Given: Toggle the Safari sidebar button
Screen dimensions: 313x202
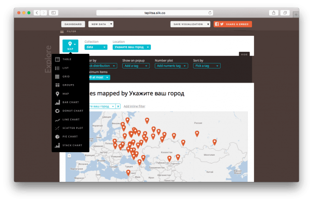Looking at the screenshot, I should (55, 12).
